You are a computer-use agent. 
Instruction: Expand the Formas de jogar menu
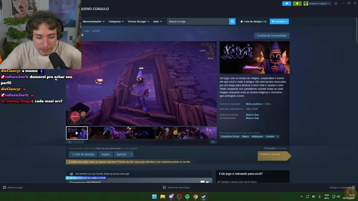click(138, 21)
